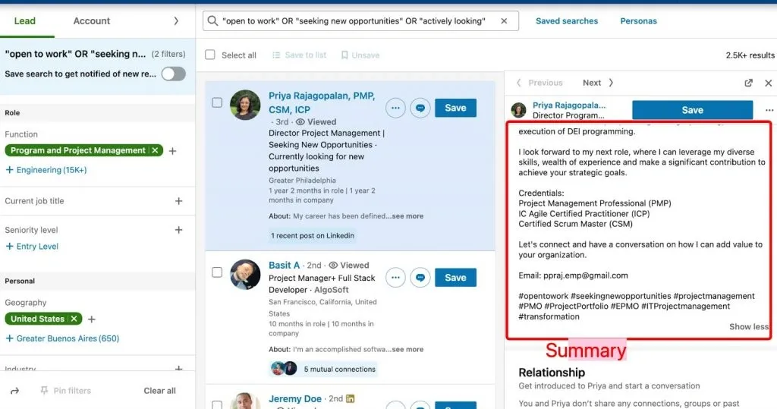777x409 pixels.
Task: Click email ppraj.emp@gmail.com text
Action: pos(585,275)
